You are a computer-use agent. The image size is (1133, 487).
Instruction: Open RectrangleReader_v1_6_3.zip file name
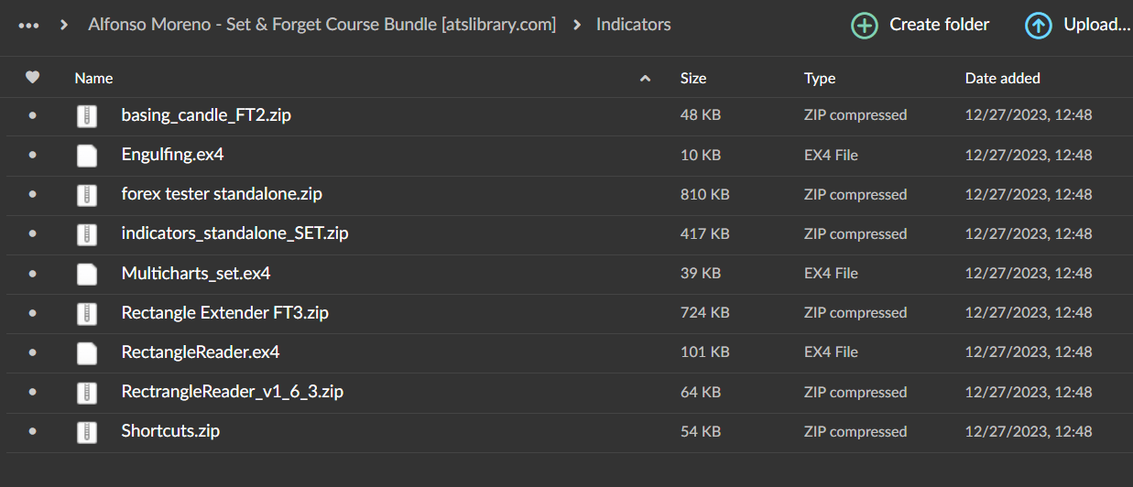coord(232,392)
